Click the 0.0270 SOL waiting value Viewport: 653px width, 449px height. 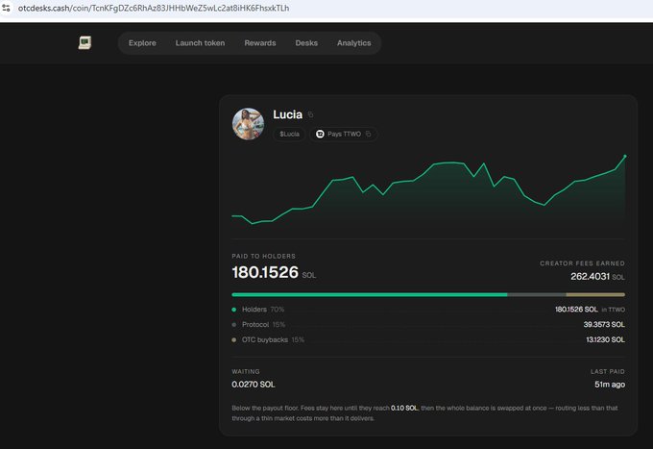pyautogui.click(x=254, y=385)
